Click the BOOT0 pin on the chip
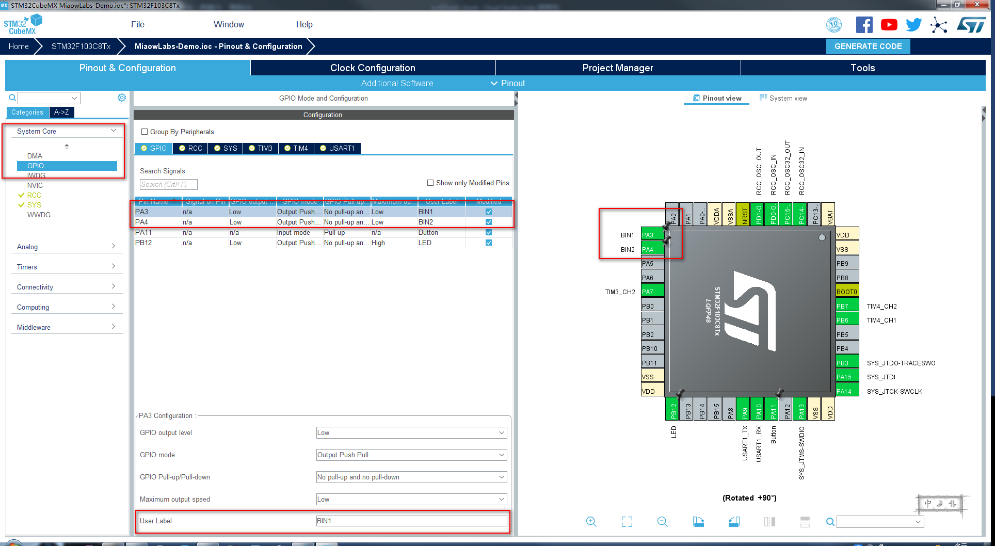 click(847, 292)
